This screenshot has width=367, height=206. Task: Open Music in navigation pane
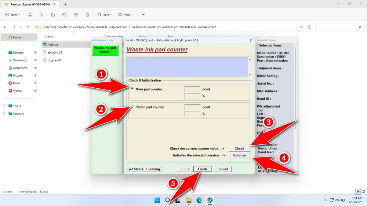(17, 83)
